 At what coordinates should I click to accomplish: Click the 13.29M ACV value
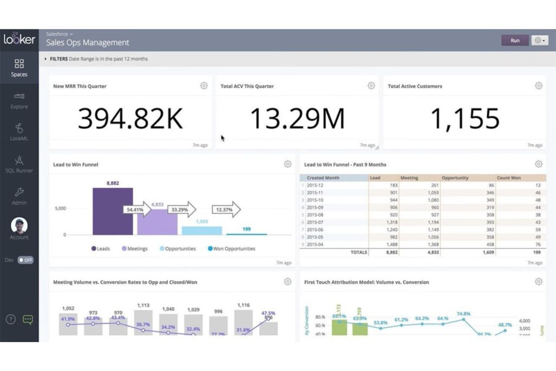(297, 118)
